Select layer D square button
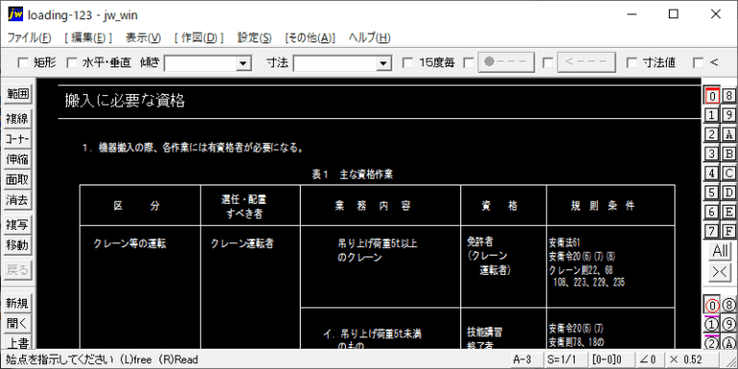The height and width of the screenshot is (369, 738). pyautogui.click(x=729, y=192)
